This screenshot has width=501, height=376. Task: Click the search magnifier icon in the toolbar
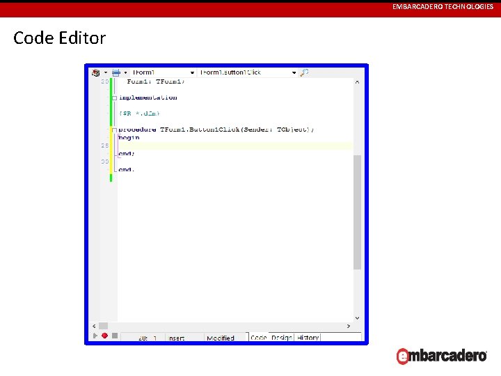[x=305, y=72]
